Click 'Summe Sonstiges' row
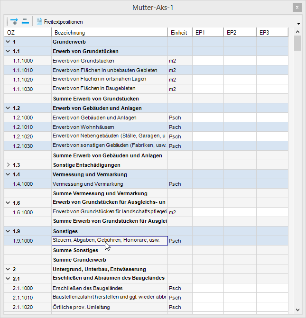Screen dimensions: 306x318 [146, 250]
